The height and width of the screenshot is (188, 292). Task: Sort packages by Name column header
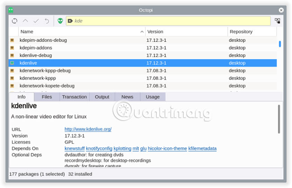82,31
